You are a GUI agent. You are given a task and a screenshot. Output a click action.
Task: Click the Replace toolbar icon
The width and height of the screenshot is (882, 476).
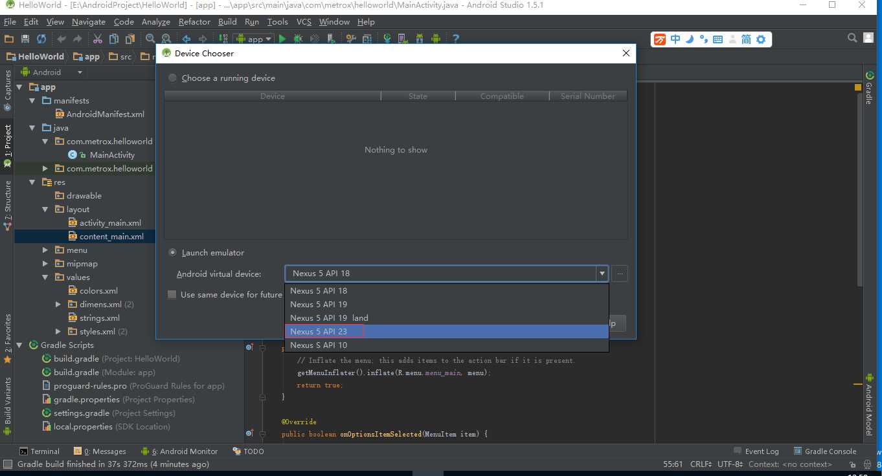tap(166, 39)
